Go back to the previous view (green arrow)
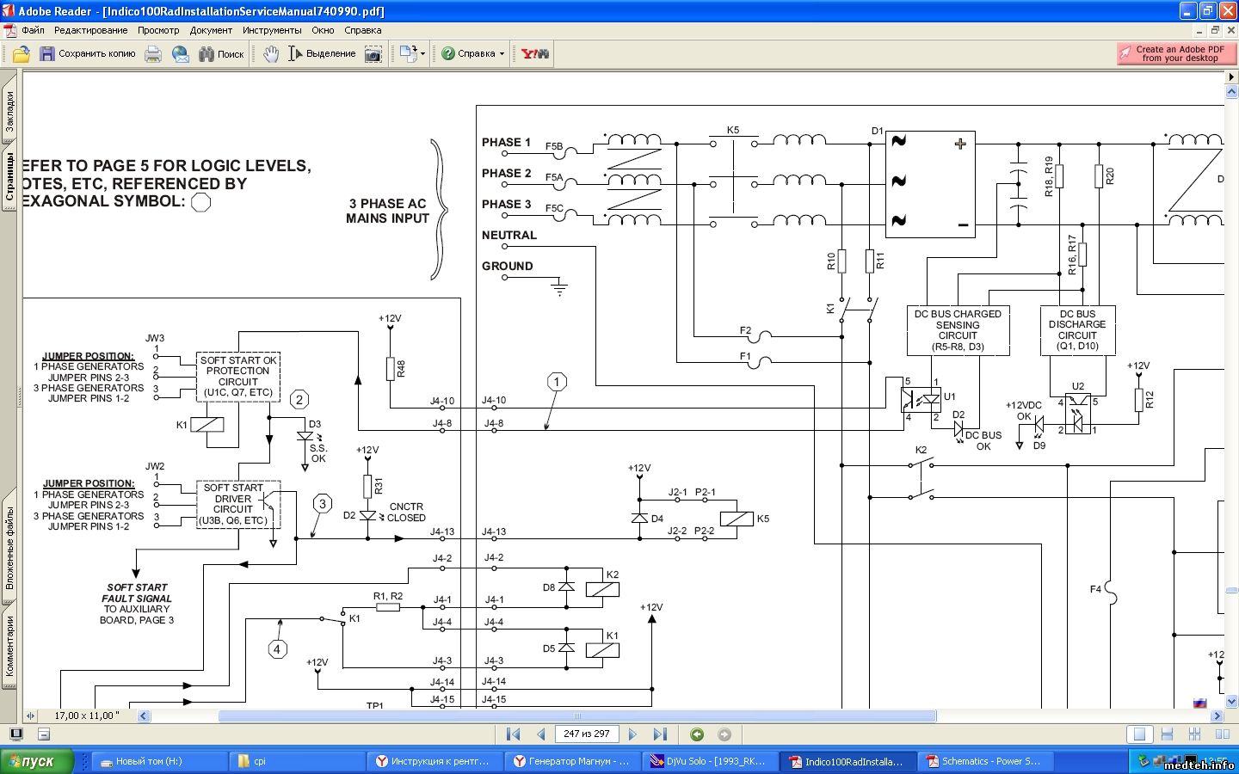1239x774 pixels. (697, 734)
